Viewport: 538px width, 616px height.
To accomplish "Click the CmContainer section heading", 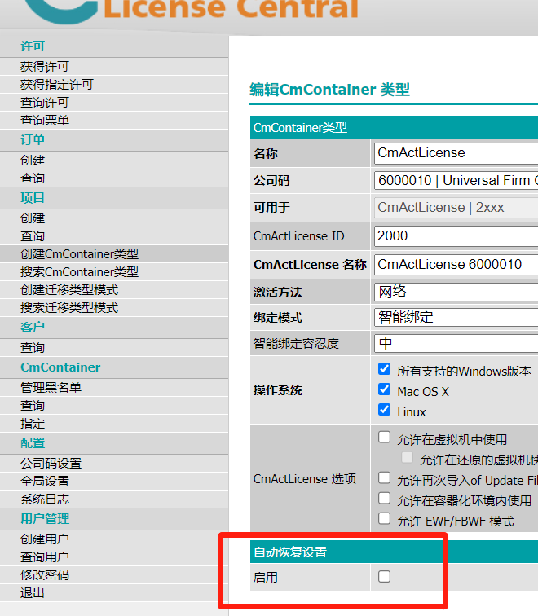I will pyautogui.click(x=60, y=367).
